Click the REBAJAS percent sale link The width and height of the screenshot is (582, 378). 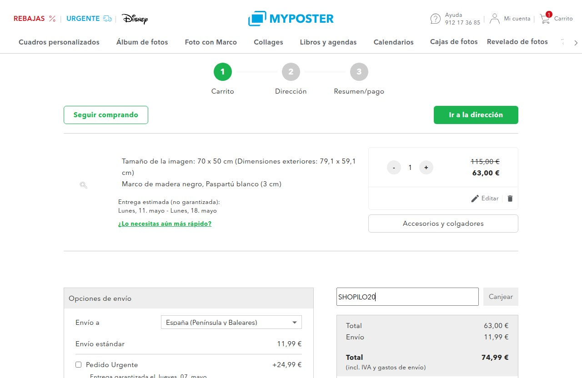click(35, 19)
